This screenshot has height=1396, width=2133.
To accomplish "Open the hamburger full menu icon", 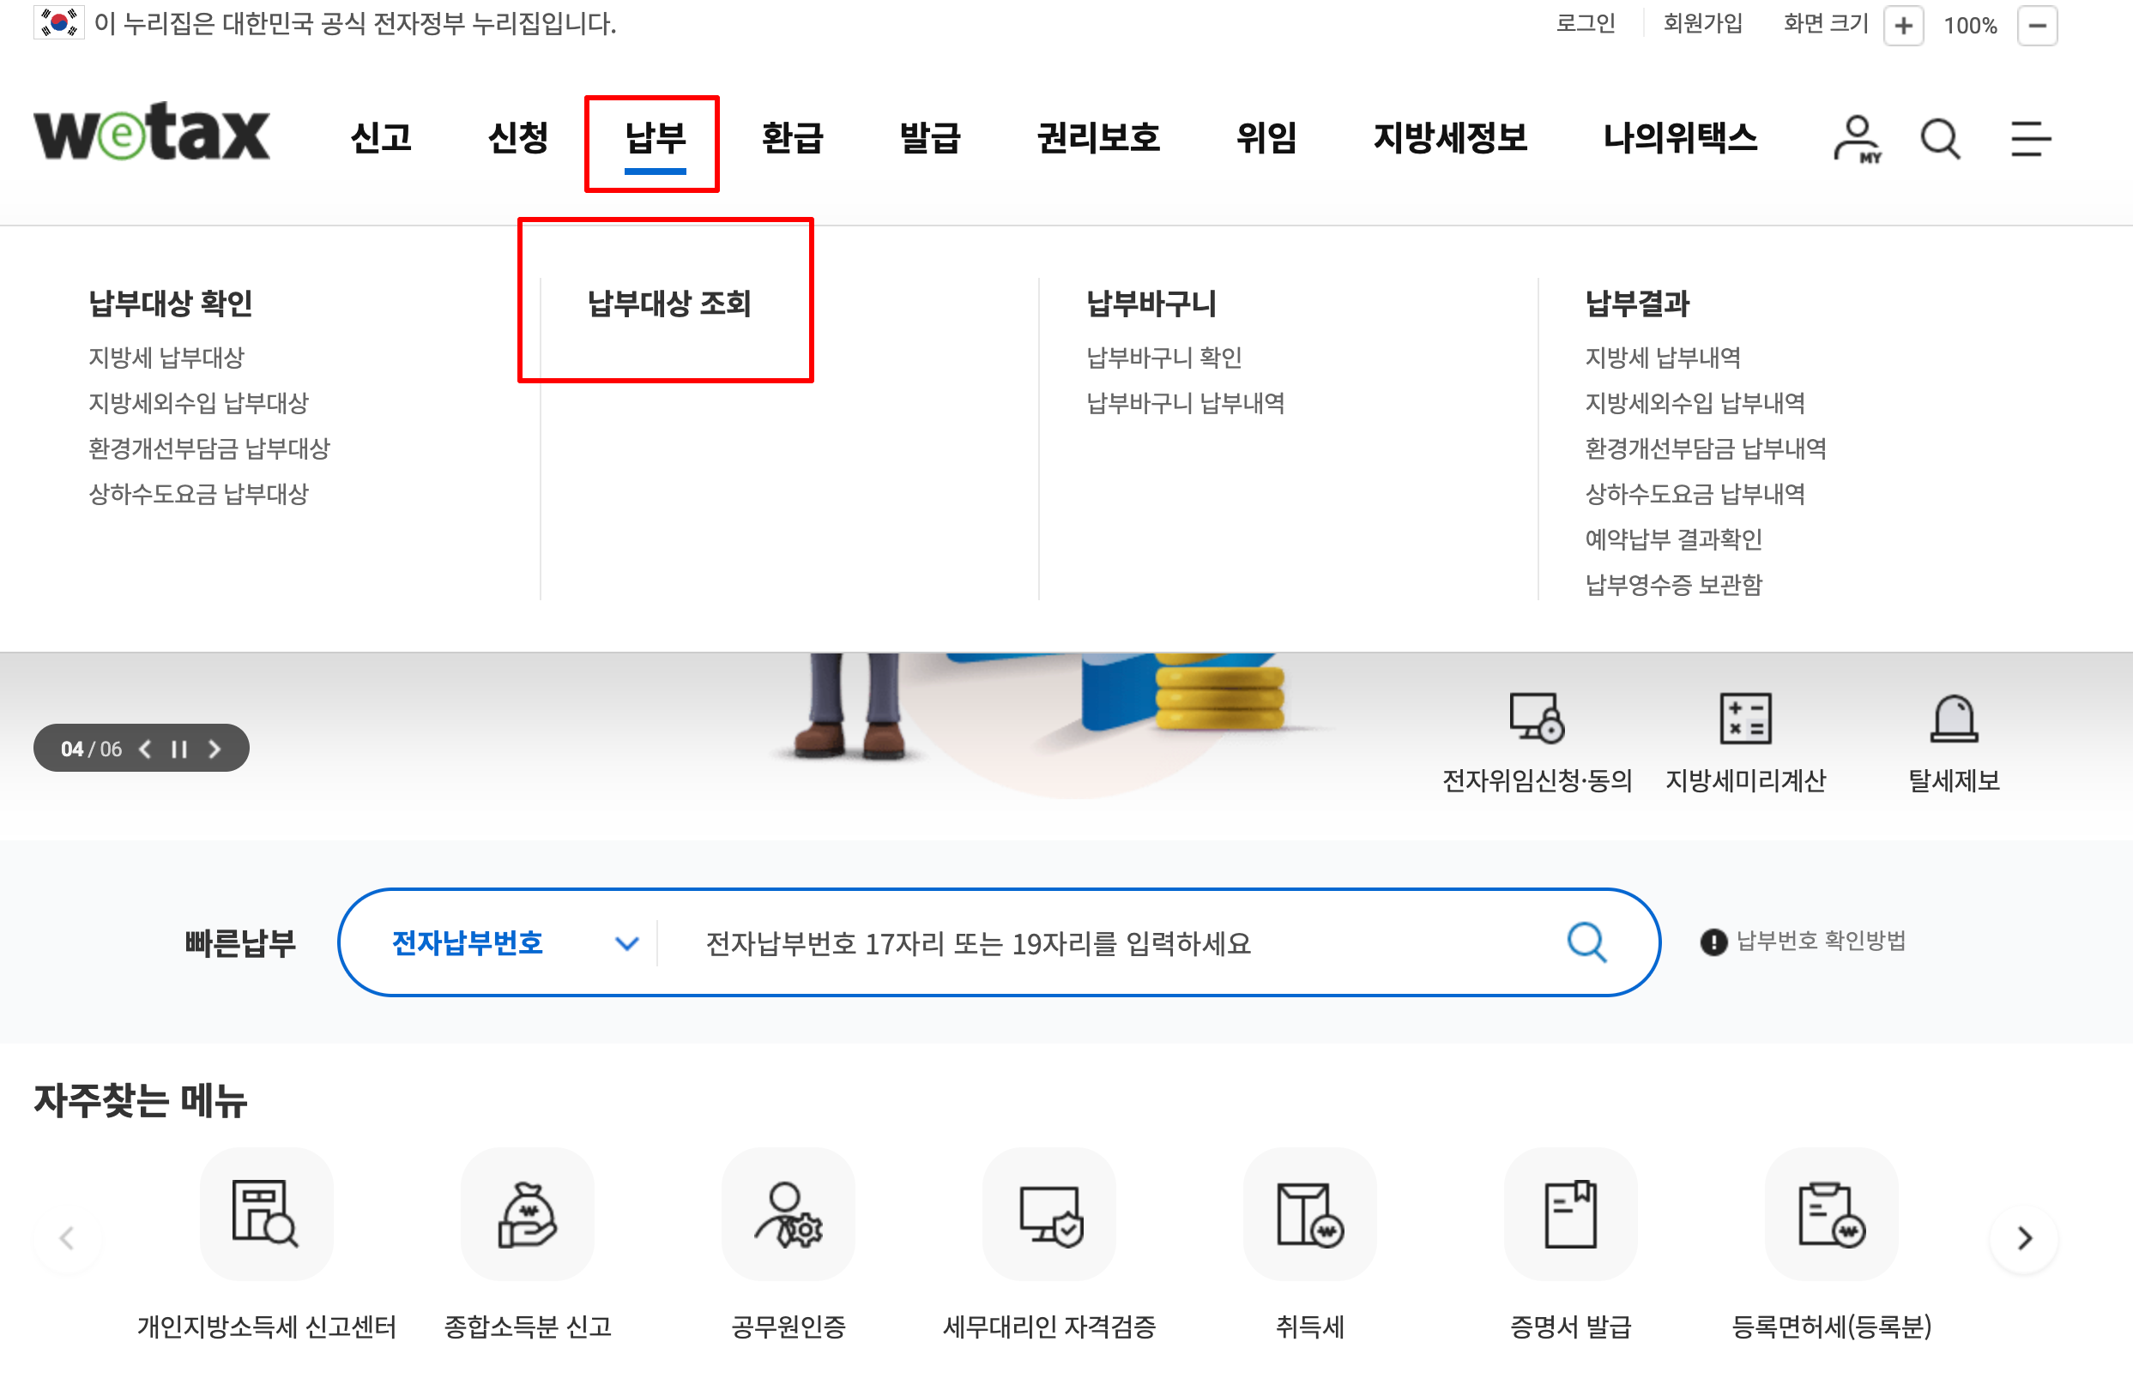I will pyautogui.click(x=2030, y=139).
